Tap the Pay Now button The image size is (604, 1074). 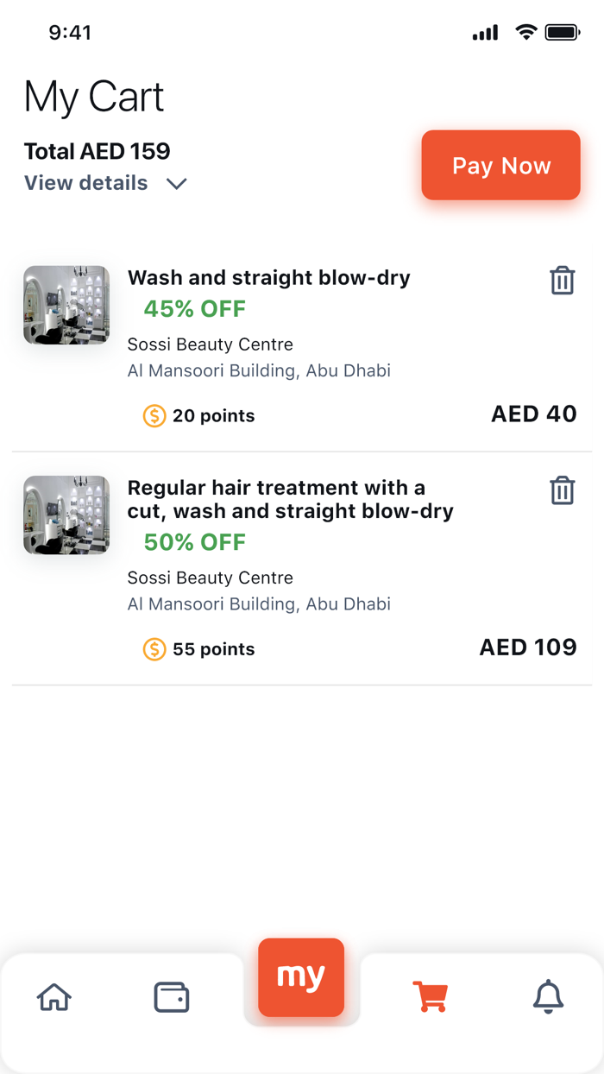tap(500, 165)
